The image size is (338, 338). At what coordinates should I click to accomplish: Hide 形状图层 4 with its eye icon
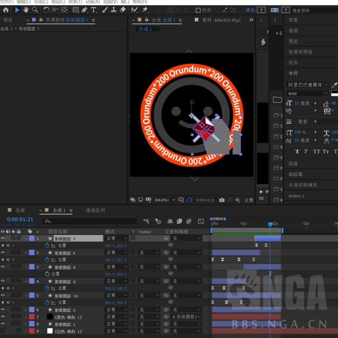[3, 281]
